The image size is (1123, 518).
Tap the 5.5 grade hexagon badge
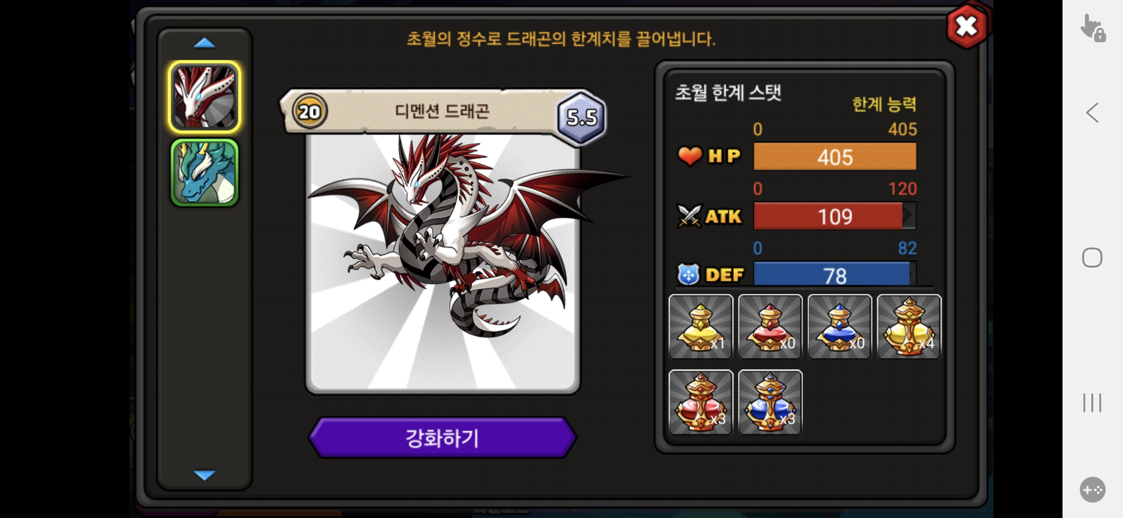click(582, 117)
